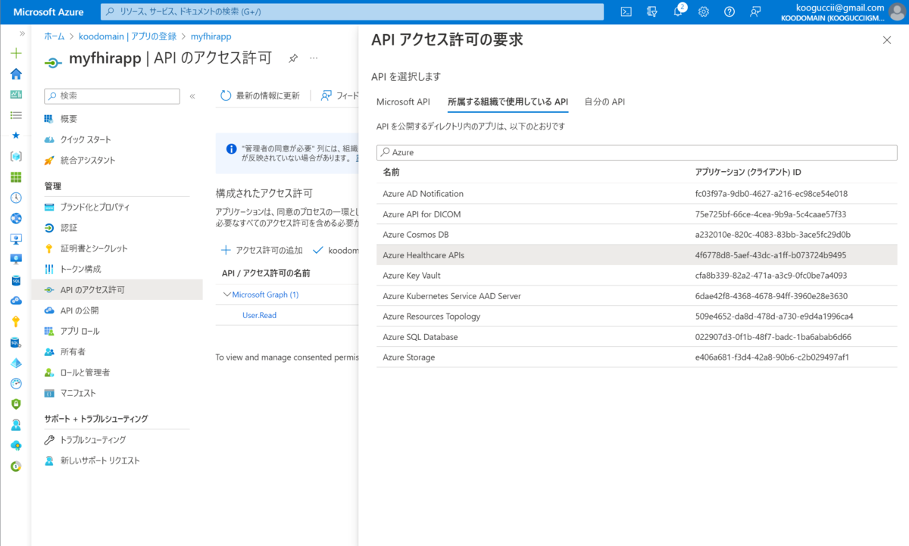
Task: Open the feedback icon in header
Action: coord(755,11)
